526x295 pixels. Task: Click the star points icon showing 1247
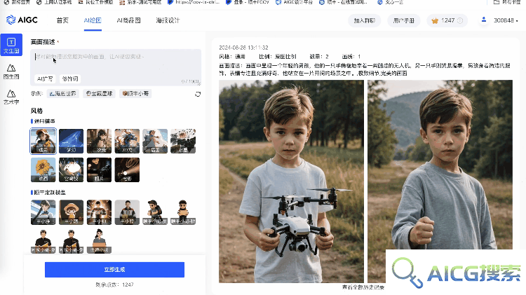coord(435,21)
